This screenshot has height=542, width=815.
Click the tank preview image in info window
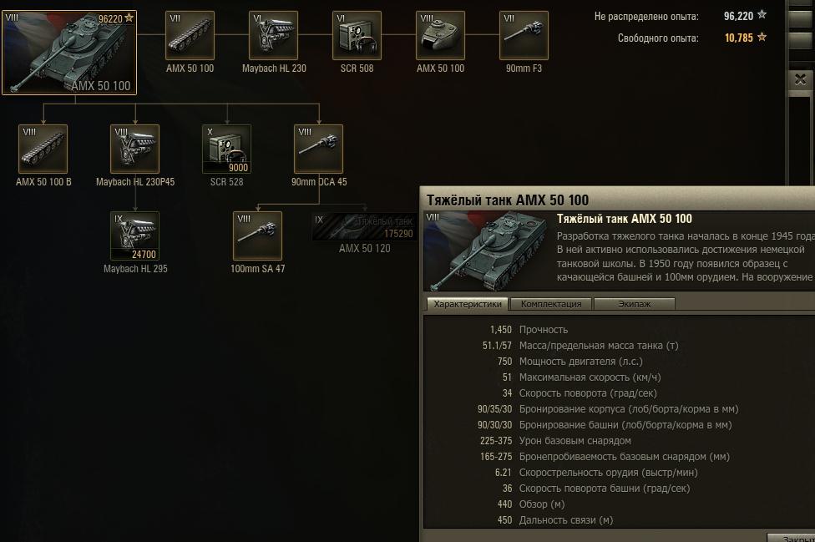(487, 251)
